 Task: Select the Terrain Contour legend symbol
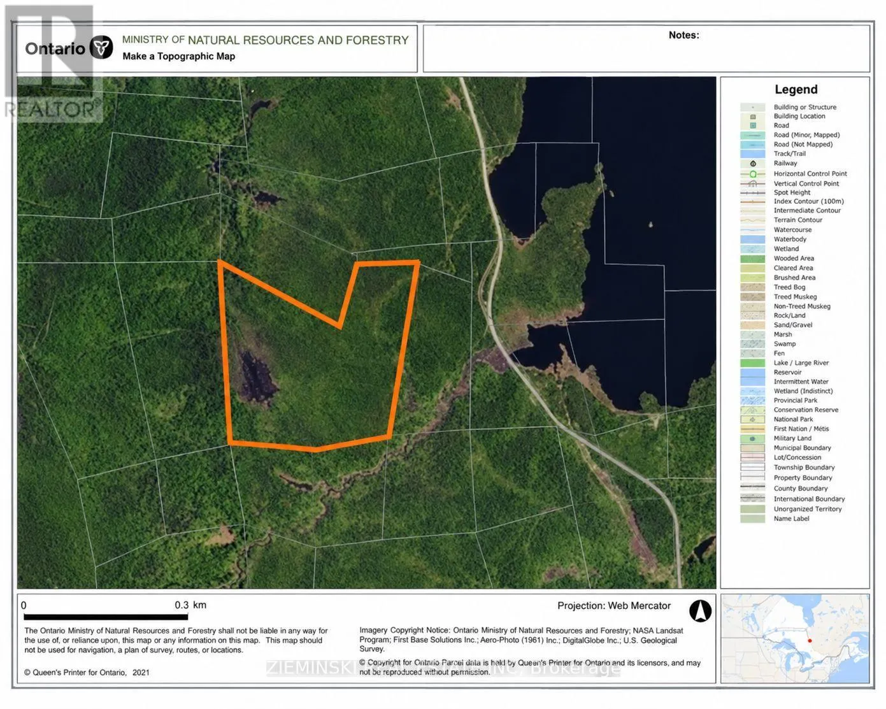753,220
